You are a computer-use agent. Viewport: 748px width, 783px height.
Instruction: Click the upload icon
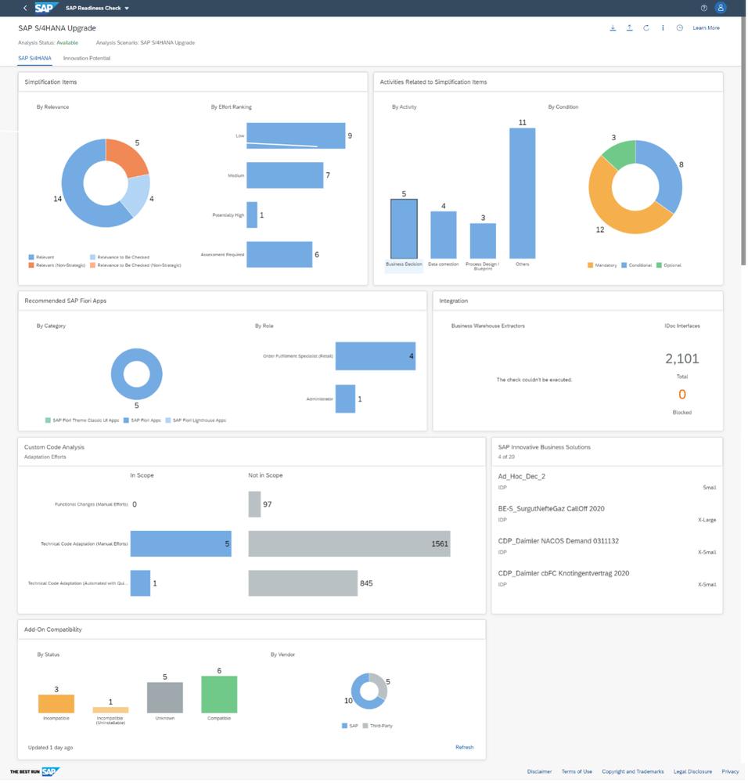click(x=629, y=28)
